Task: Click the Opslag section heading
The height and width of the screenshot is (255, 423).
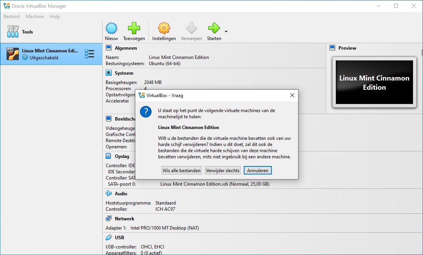Action: [122, 156]
